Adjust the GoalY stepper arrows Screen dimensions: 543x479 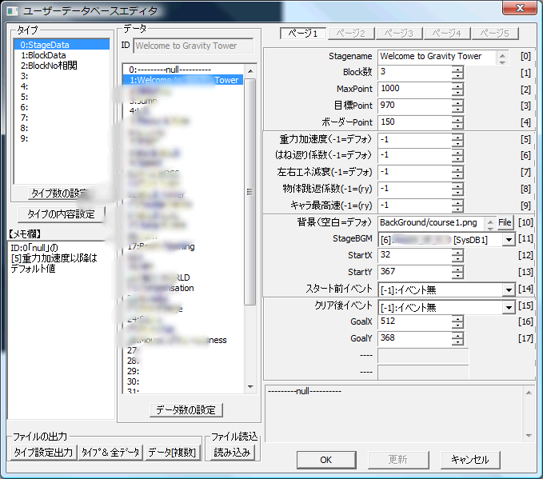coord(457,338)
